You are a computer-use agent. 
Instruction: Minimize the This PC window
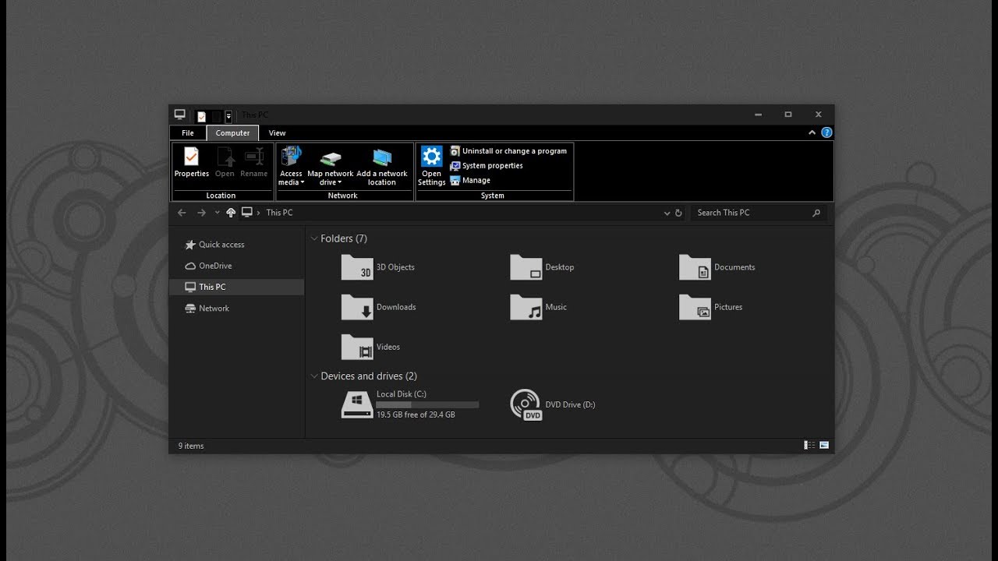758,115
